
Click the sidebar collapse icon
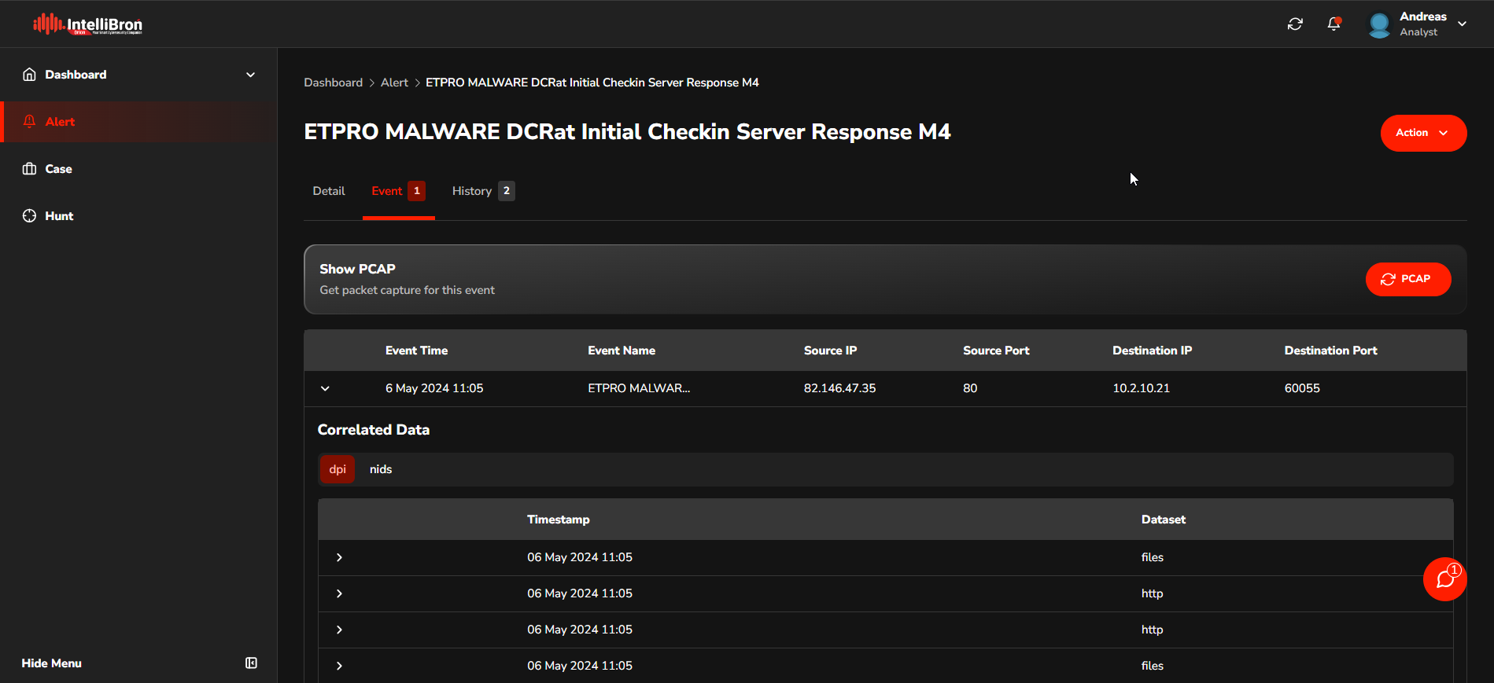pos(251,663)
